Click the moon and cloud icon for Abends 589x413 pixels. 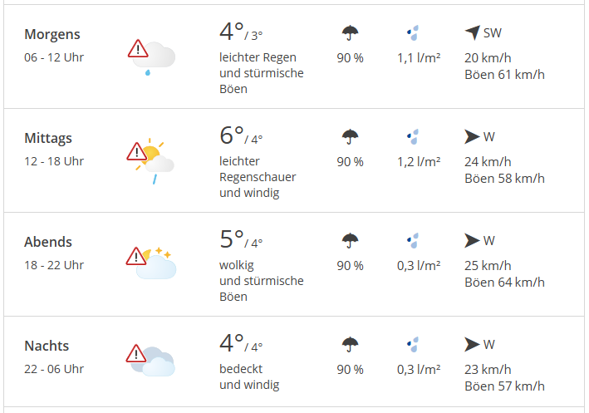click(x=157, y=263)
